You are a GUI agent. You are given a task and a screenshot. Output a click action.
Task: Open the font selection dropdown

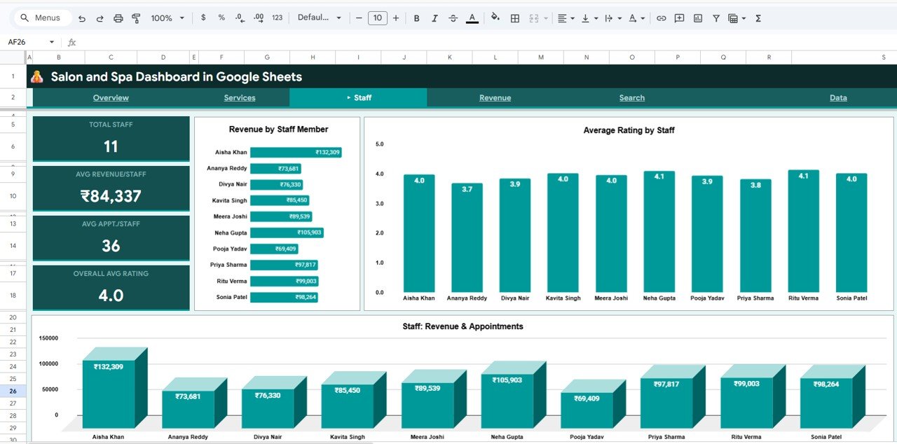tap(320, 18)
